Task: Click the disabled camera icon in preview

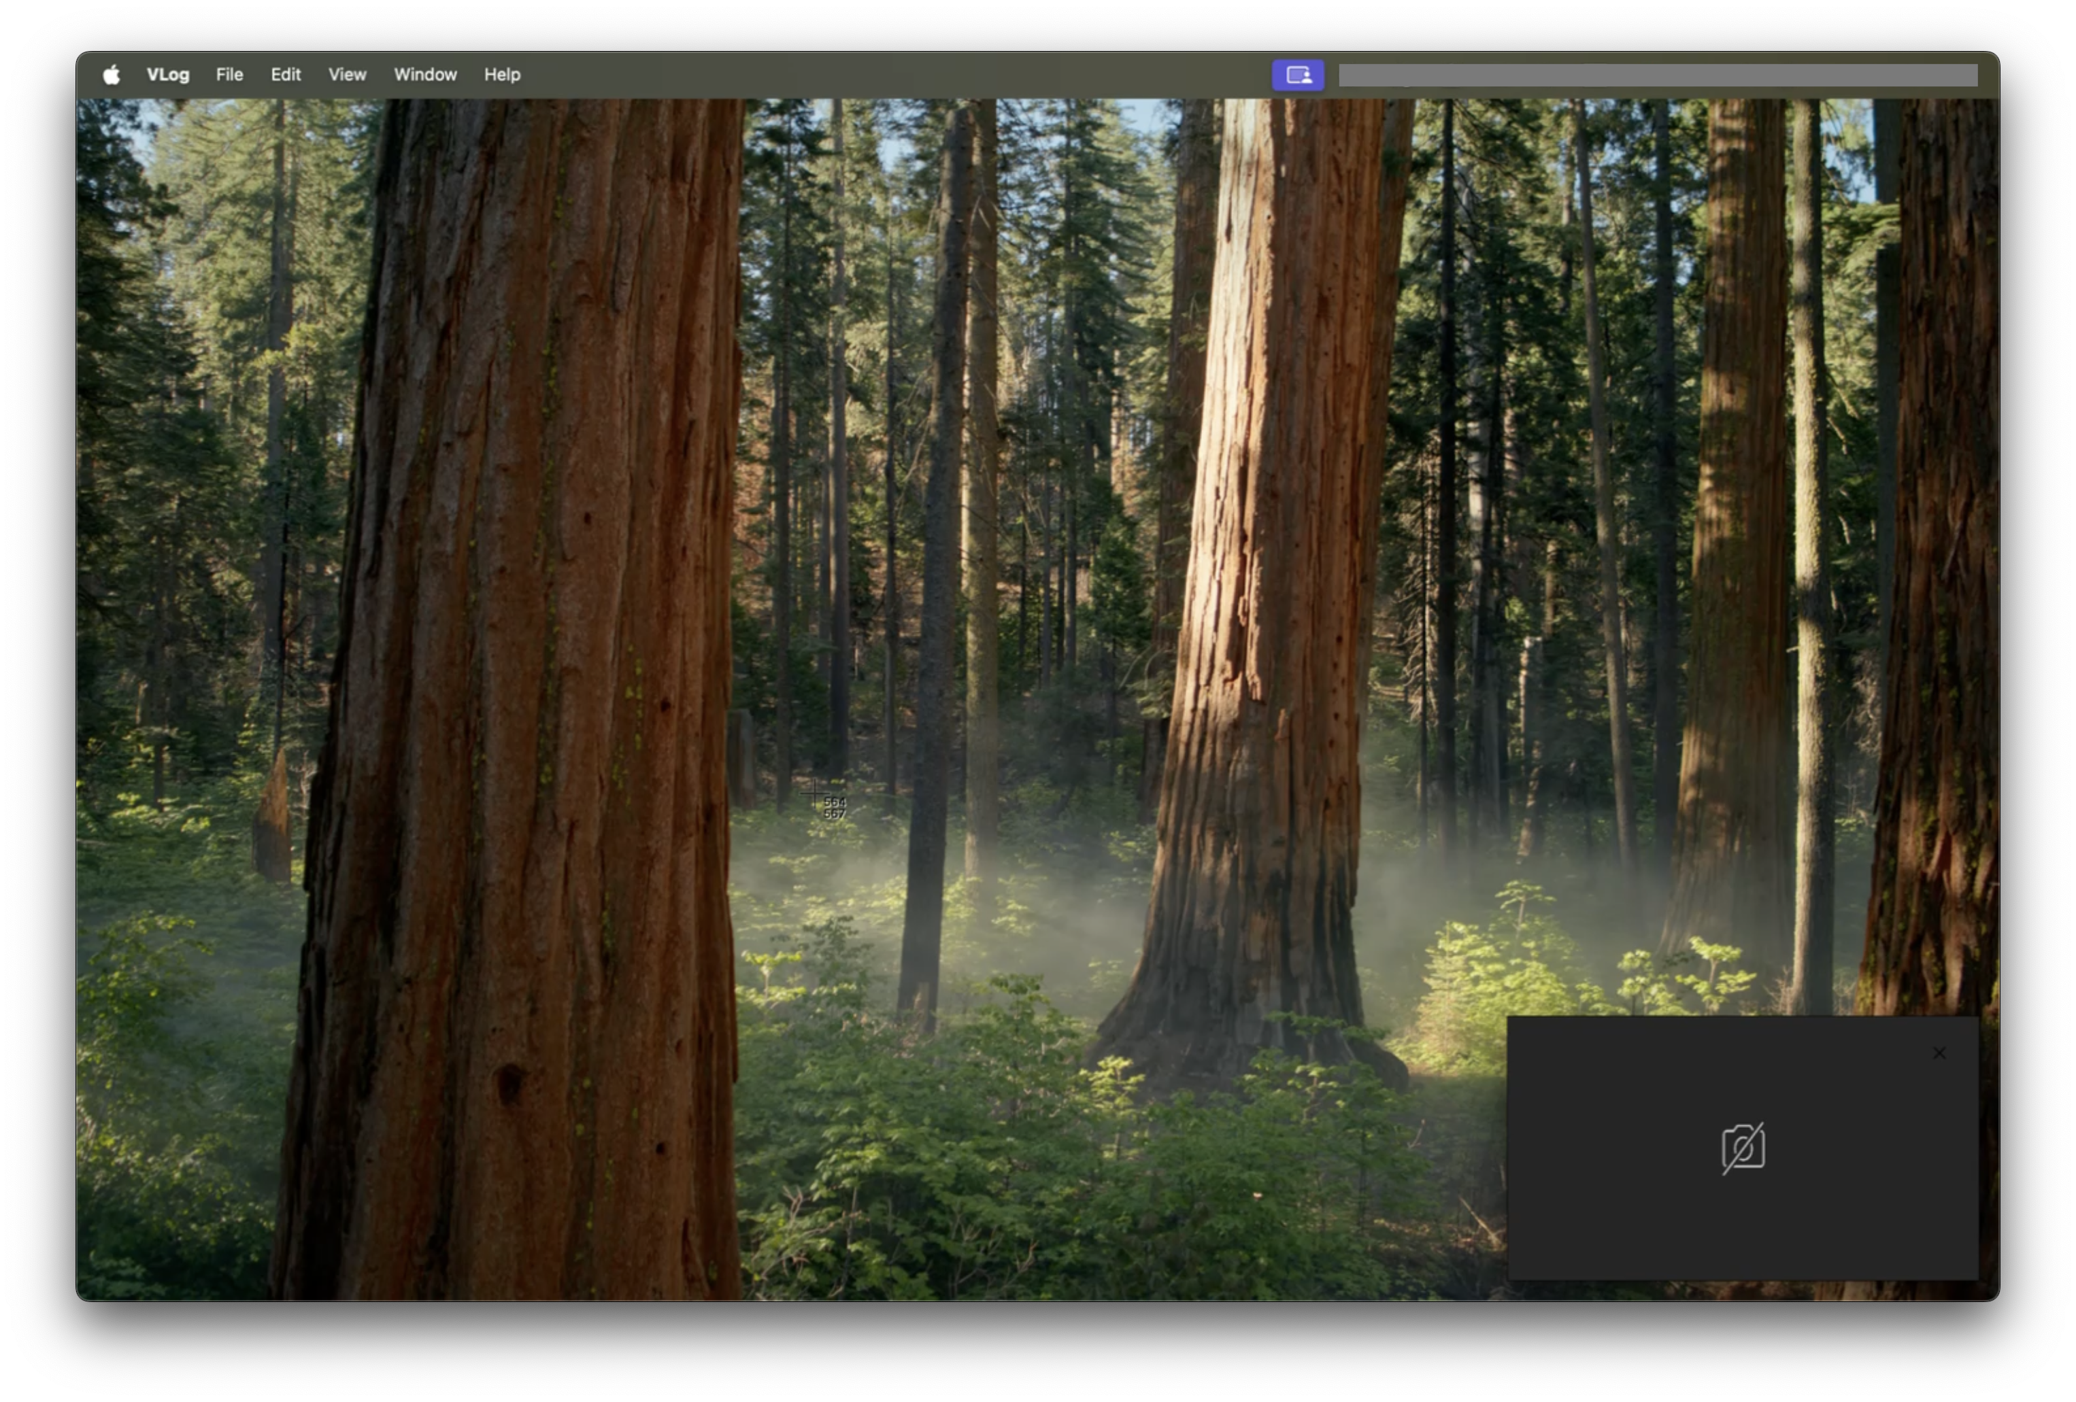Action: (1743, 1148)
